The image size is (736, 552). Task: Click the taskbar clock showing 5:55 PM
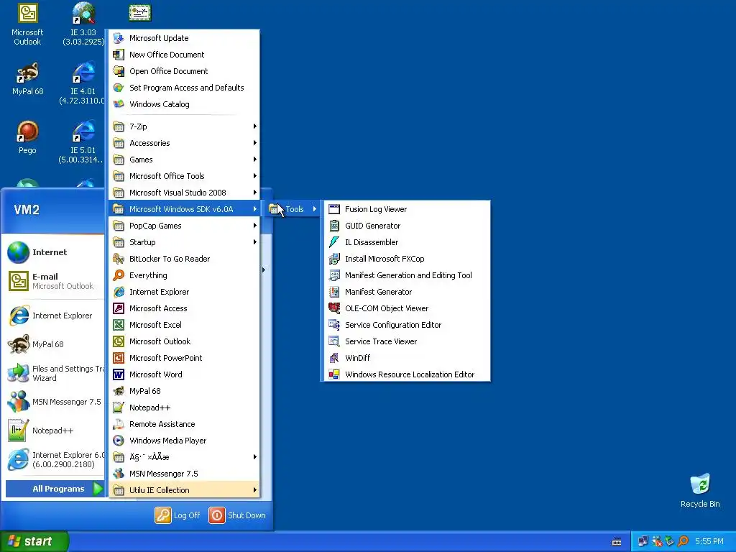(709, 541)
